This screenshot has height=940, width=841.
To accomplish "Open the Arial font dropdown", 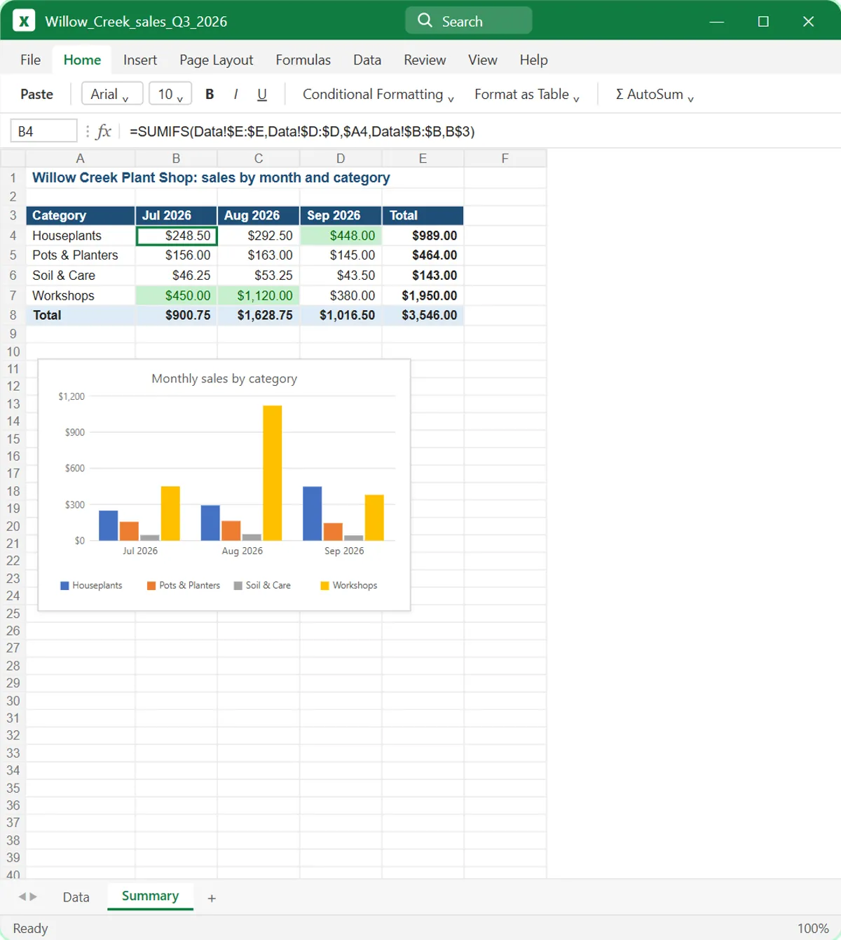I will 112,94.
